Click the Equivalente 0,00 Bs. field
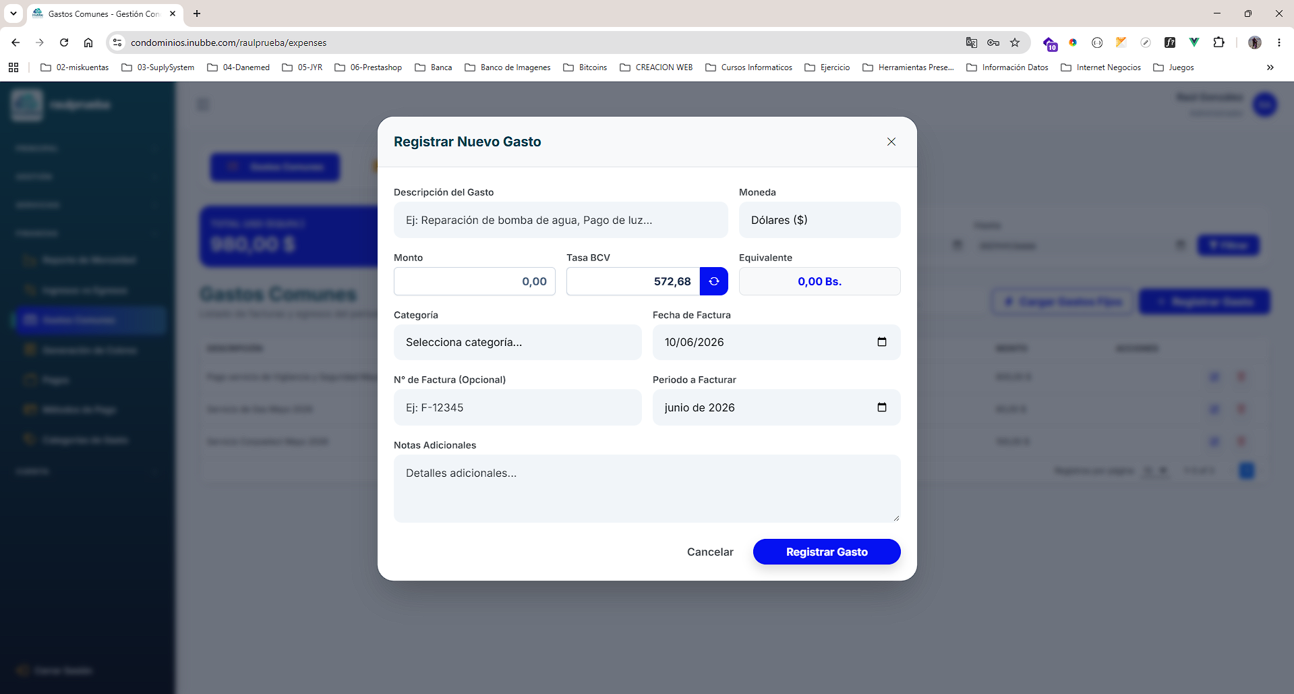This screenshot has width=1294, height=694. [819, 281]
